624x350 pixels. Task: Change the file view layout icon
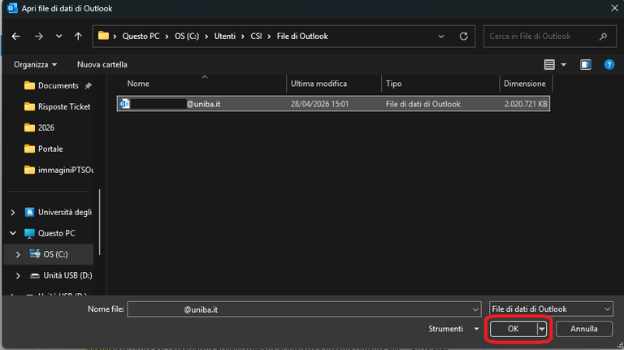pyautogui.click(x=549, y=64)
